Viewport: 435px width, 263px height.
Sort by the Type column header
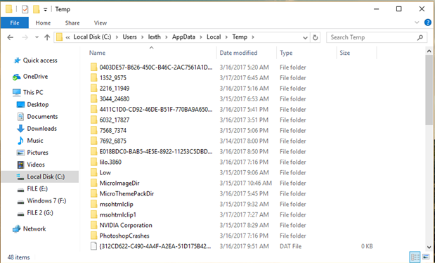[x=286, y=53]
